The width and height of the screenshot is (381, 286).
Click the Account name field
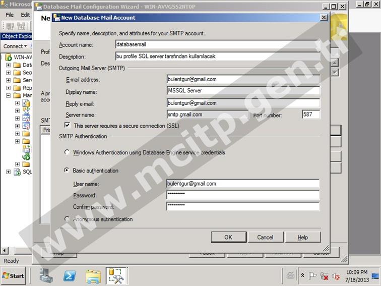pyautogui.click(x=218, y=44)
